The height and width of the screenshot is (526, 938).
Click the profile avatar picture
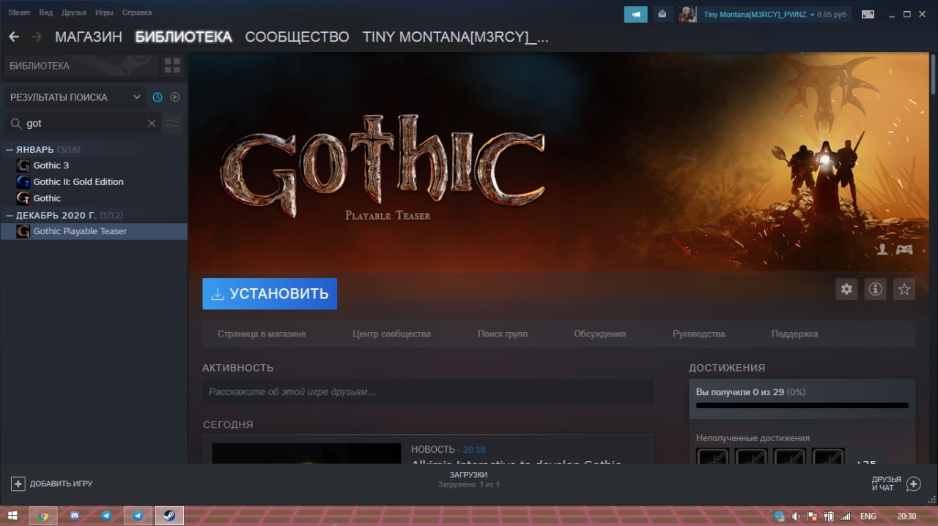[687, 14]
